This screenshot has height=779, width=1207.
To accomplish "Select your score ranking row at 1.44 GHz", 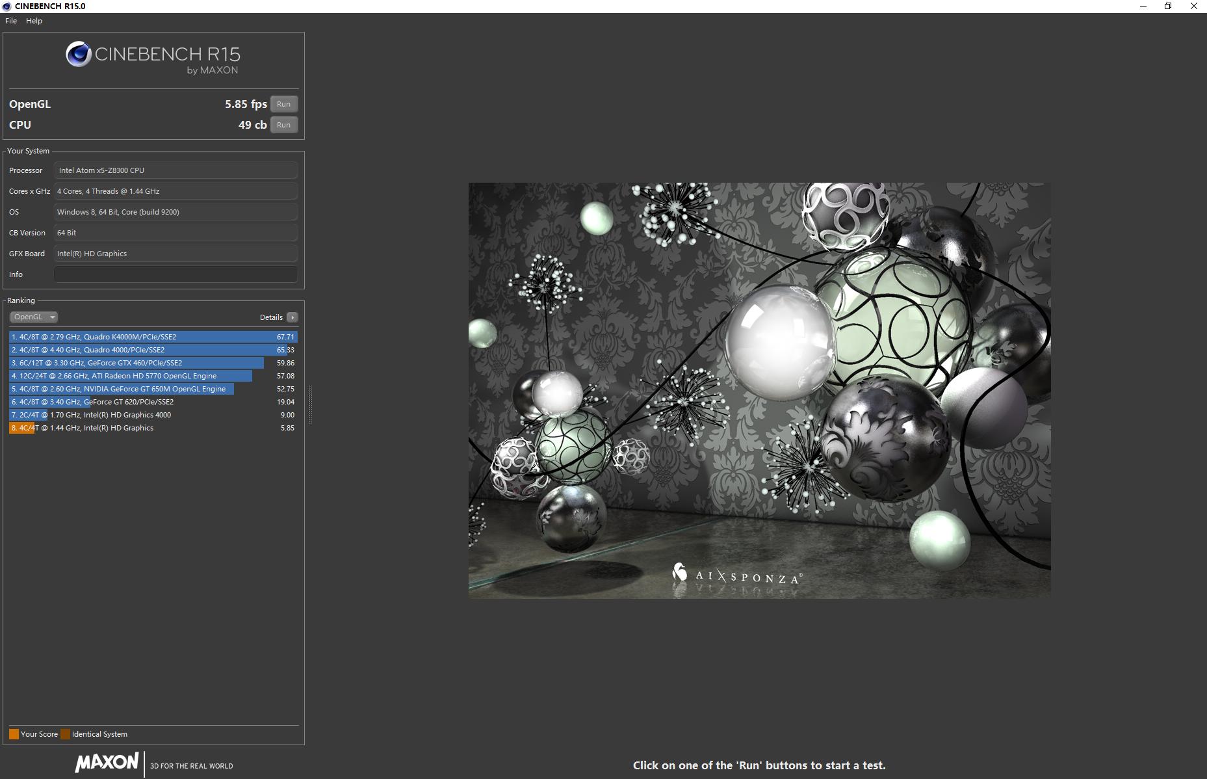I will click(153, 428).
